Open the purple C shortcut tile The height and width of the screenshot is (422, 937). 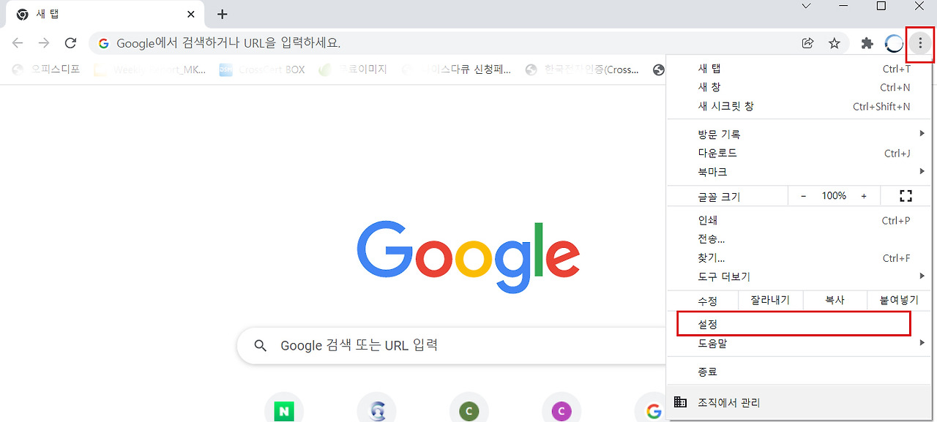561,412
